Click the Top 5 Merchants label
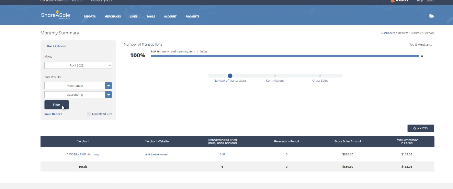The width and height of the screenshot is (453, 189). point(421,45)
